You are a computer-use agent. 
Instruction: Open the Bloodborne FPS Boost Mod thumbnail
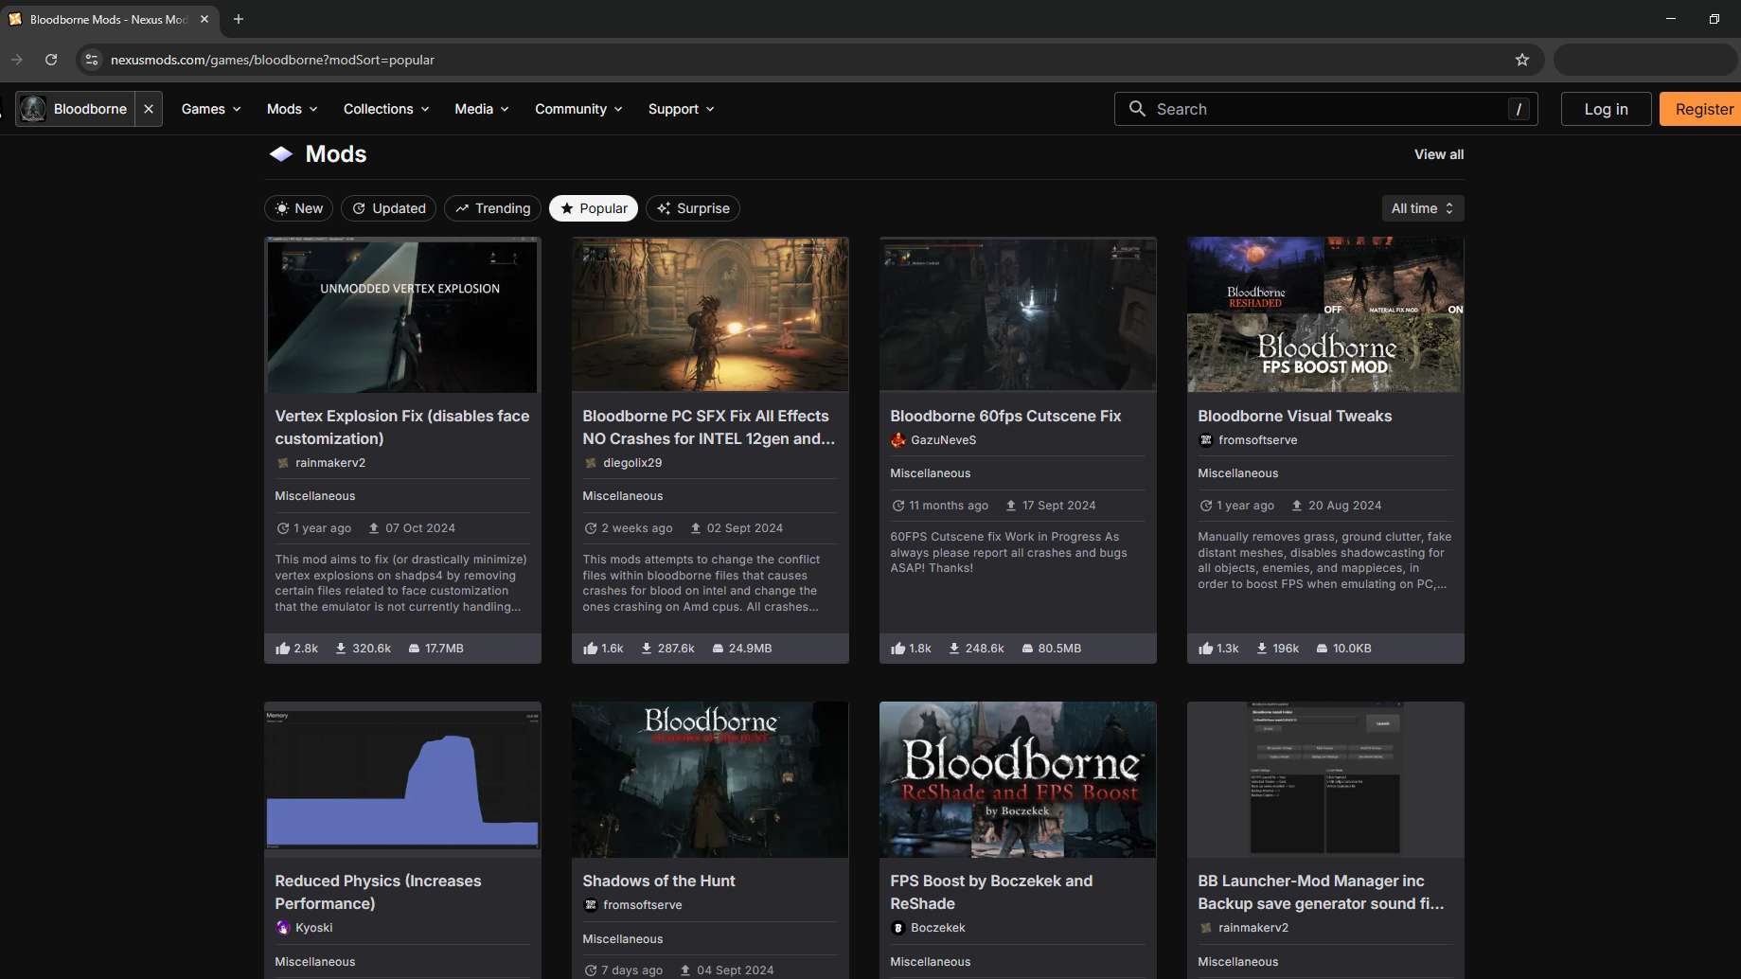(x=1325, y=314)
